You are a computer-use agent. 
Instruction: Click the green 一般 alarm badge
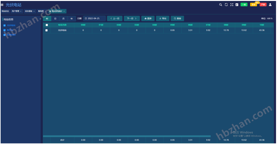(244, 5)
